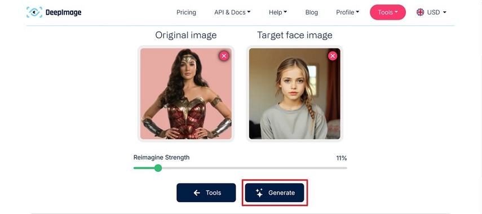
Task: Remove the original image via pink X
Action: (x=224, y=56)
